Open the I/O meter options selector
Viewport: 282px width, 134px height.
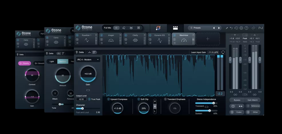(x=245, y=35)
